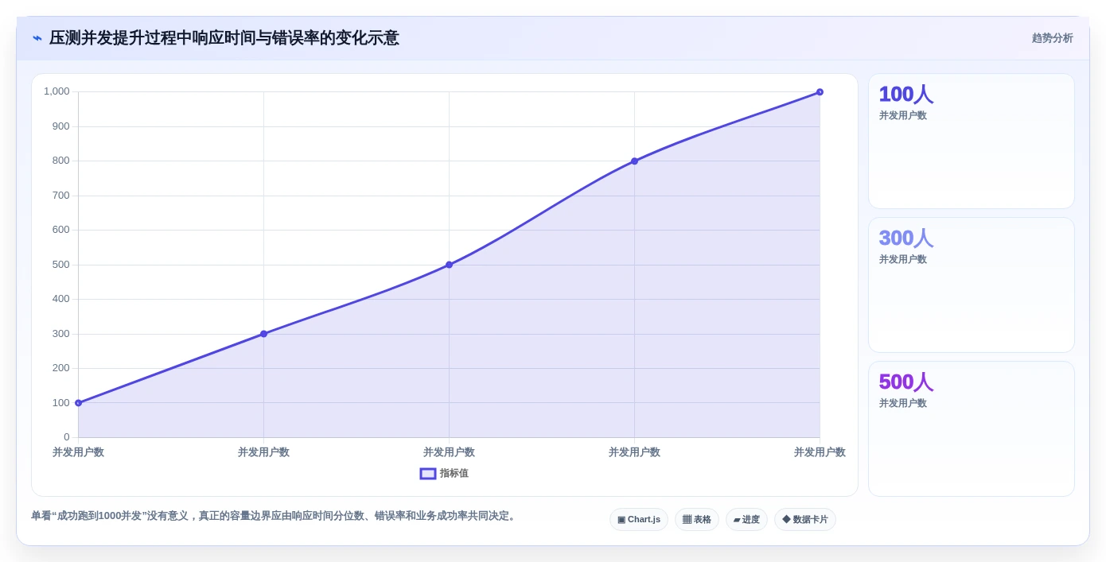Click the data point at value 1,000
The width and height of the screenshot is (1106, 562).
pos(820,92)
